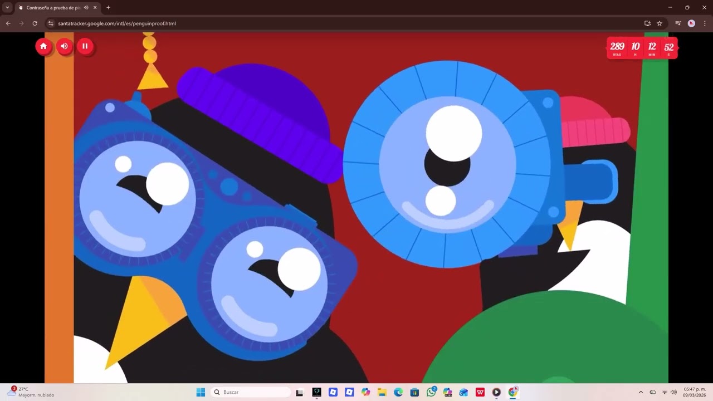Reload the Santa Tracker page
713x401 pixels.
(35, 23)
